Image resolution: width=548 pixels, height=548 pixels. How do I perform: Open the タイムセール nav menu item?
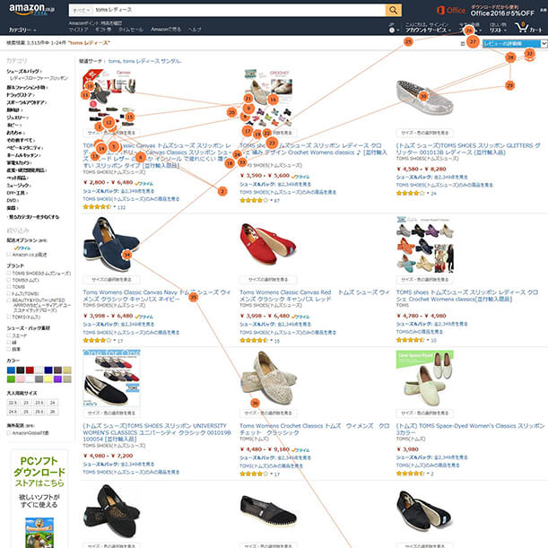[x=131, y=30]
